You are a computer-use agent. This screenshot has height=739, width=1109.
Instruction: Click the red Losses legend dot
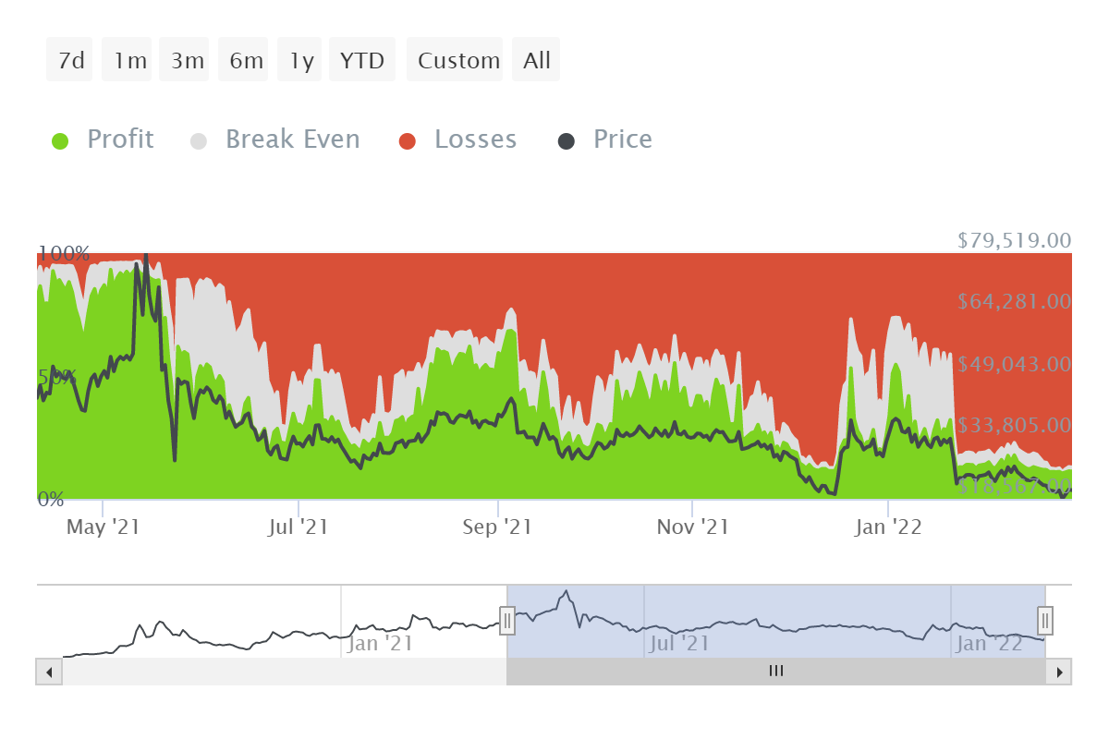(x=408, y=140)
